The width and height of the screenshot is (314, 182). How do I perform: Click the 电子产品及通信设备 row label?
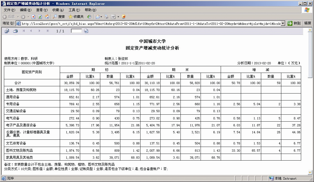tap(21, 125)
